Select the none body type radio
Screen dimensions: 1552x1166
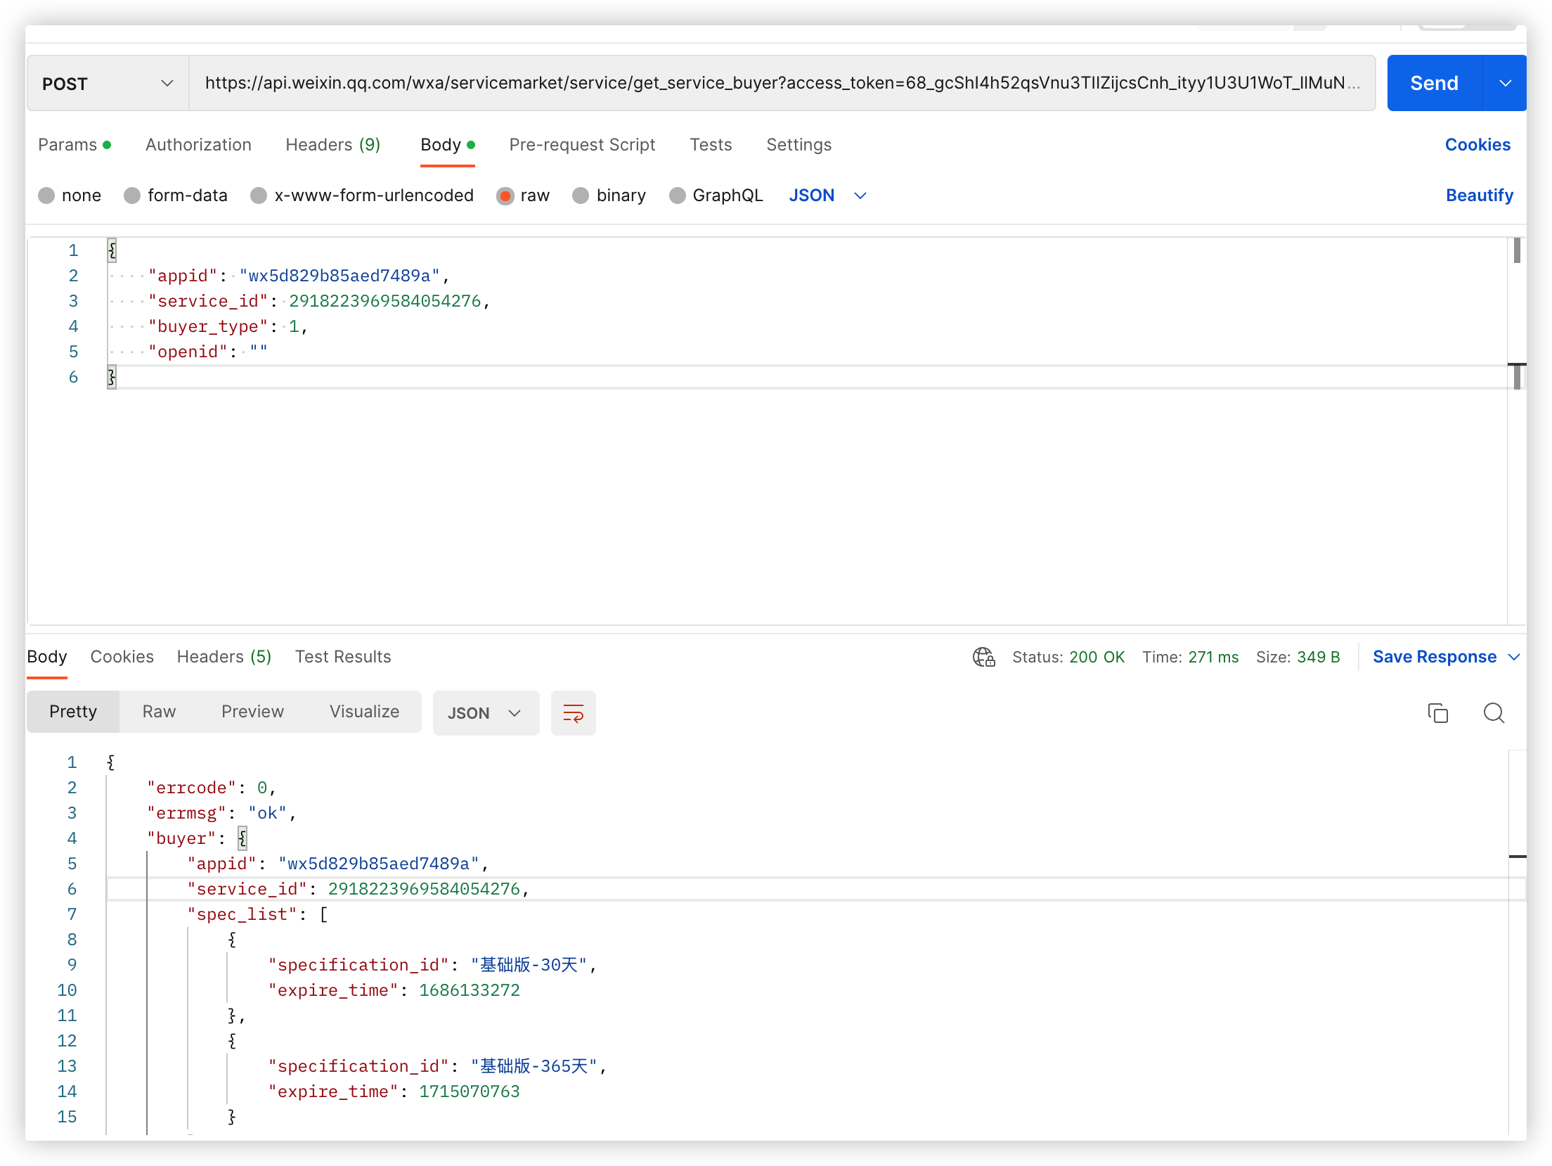click(x=46, y=196)
